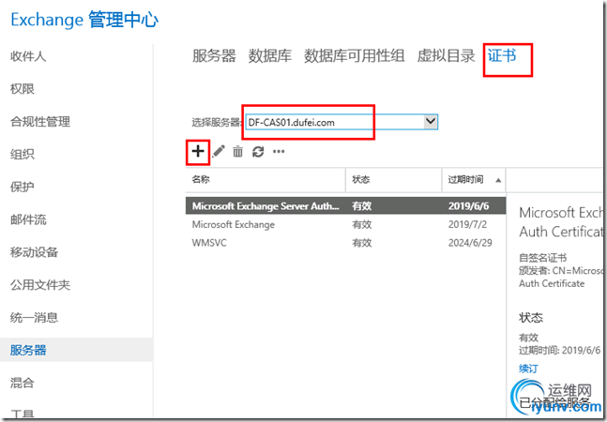Go to 收件人 in the sidebar

(28, 56)
